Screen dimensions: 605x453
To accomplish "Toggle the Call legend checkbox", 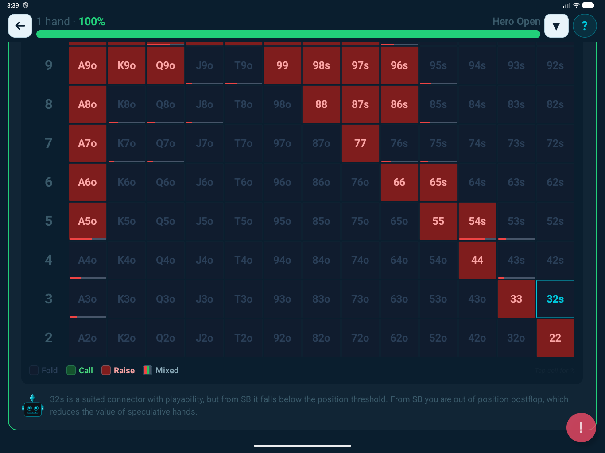I will (x=71, y=370).
